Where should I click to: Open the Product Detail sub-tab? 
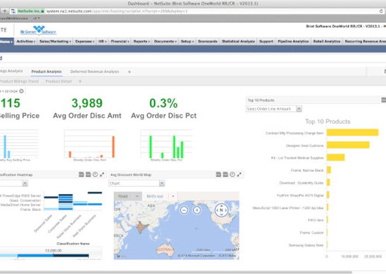pyautogui.click(x=58, y=81)
